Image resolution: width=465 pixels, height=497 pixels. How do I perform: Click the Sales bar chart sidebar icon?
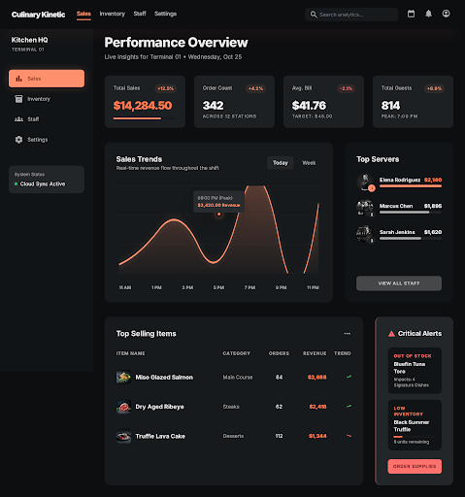point(18,79)
